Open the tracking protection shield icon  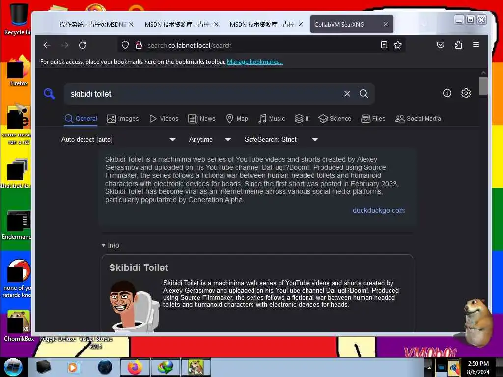[125, 45]
